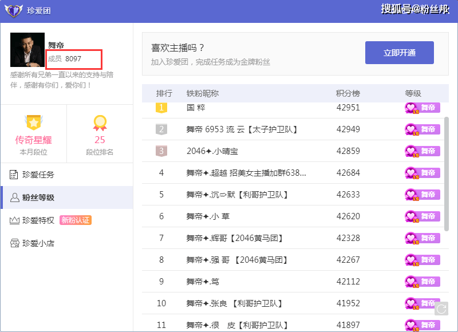Open 珍爱特权 in the sidebar
458x332 pixels.
pos(38,220)
